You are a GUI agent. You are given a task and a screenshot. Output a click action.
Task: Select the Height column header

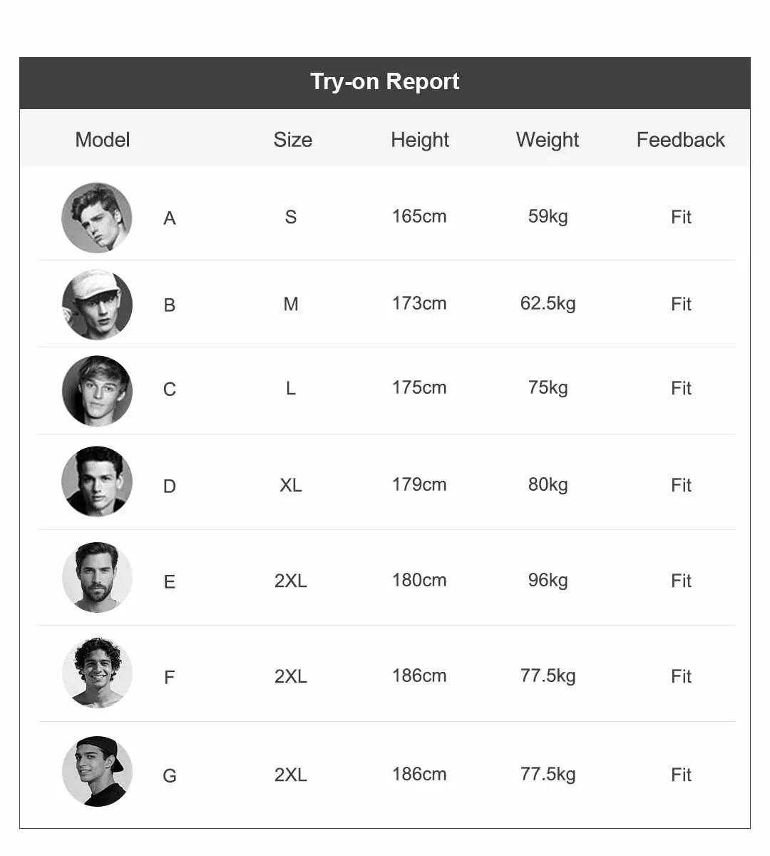click(420, 140)
